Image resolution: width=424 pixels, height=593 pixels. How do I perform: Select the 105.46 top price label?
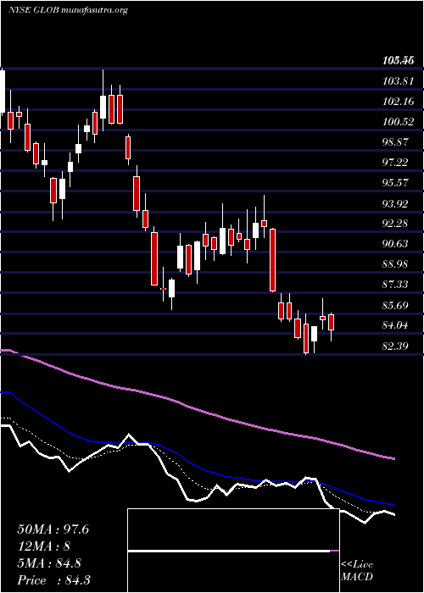(398, 60)
